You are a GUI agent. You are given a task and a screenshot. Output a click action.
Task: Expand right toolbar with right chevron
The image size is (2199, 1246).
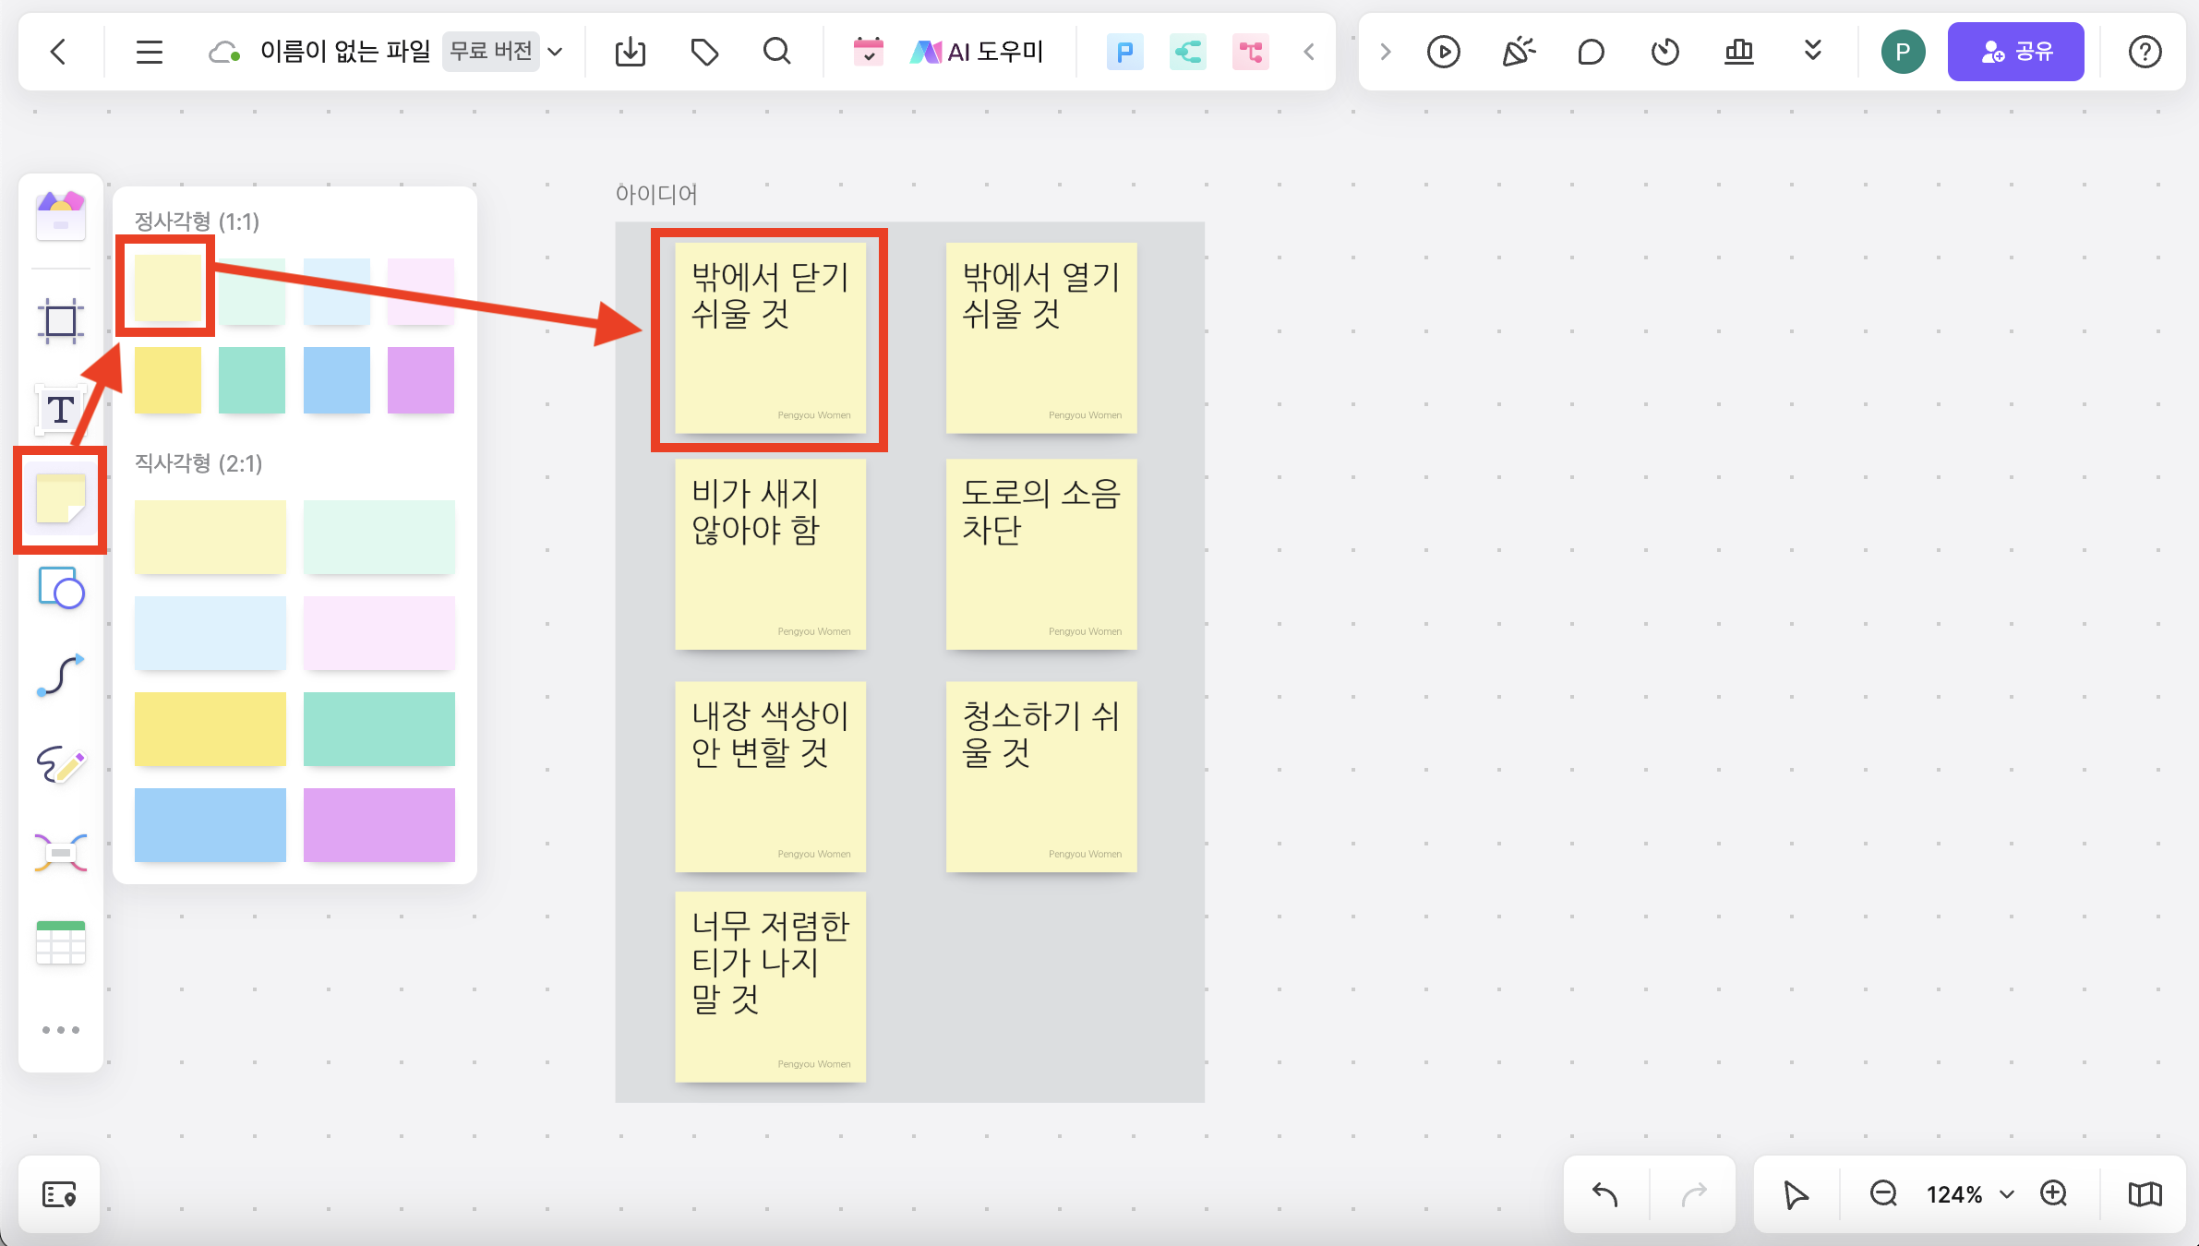coord(1385,52)
